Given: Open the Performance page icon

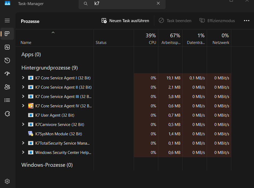Looking at the screenshot, I should [7, 47].
